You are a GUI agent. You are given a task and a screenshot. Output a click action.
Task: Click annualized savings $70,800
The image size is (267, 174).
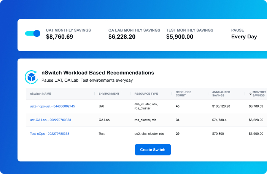218,134
